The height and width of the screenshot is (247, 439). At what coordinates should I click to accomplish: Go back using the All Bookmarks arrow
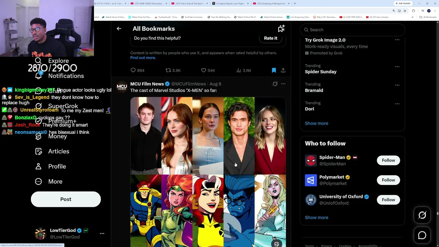point(119,29)
